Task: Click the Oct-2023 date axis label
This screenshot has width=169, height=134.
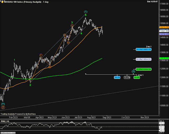Action: 125,117
